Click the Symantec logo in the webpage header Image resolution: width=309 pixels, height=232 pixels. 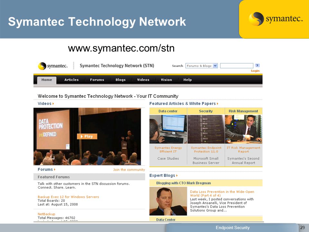point(53,66)
